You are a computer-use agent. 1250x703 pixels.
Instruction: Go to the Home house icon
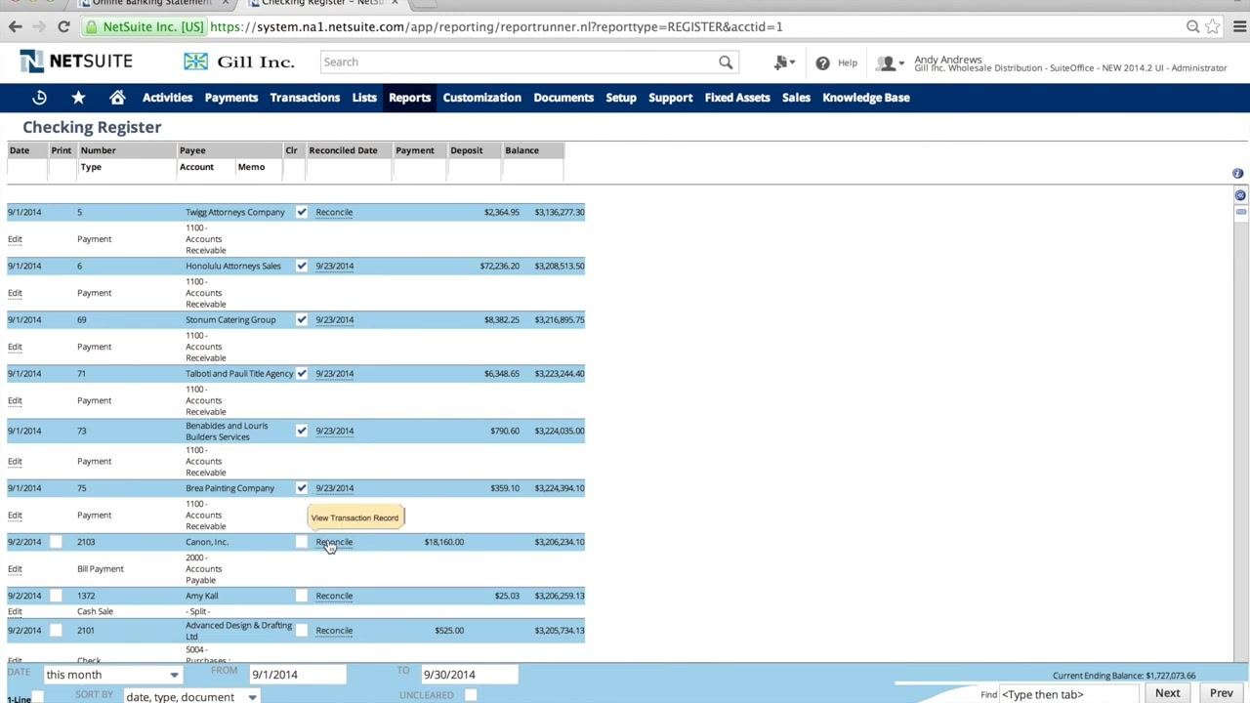(x=117, y=98)
